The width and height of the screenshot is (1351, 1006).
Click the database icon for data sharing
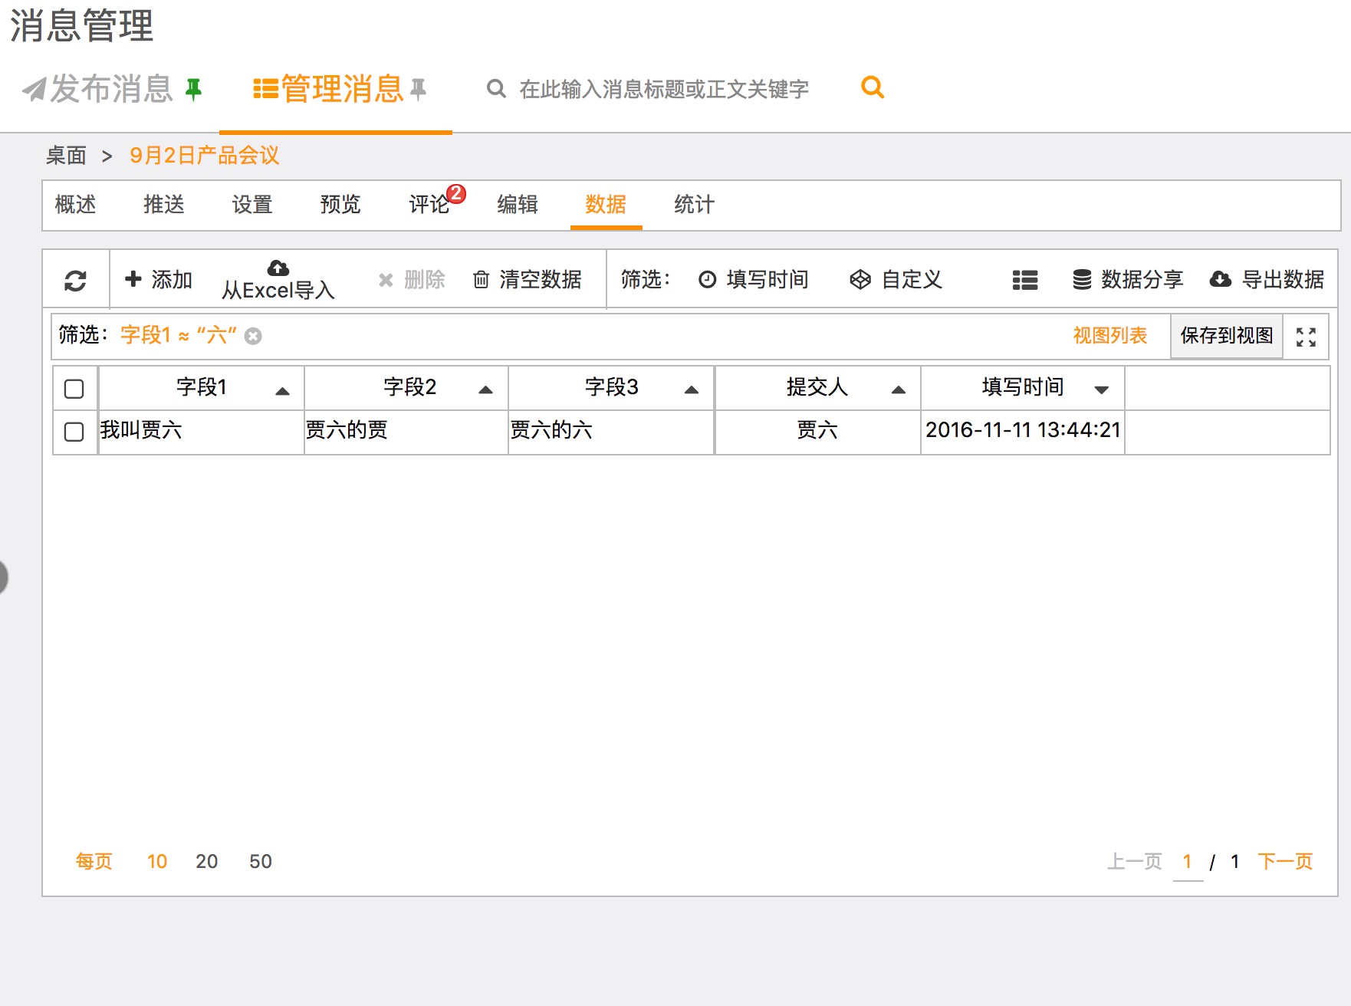click(1082, 280)
